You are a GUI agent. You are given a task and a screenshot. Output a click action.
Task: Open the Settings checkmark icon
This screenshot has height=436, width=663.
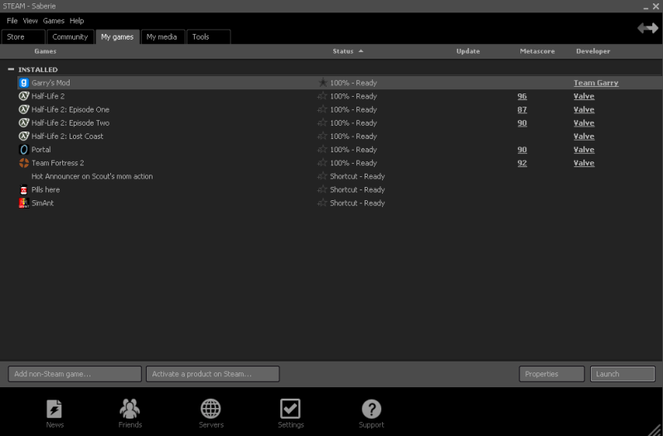(290, 409)
